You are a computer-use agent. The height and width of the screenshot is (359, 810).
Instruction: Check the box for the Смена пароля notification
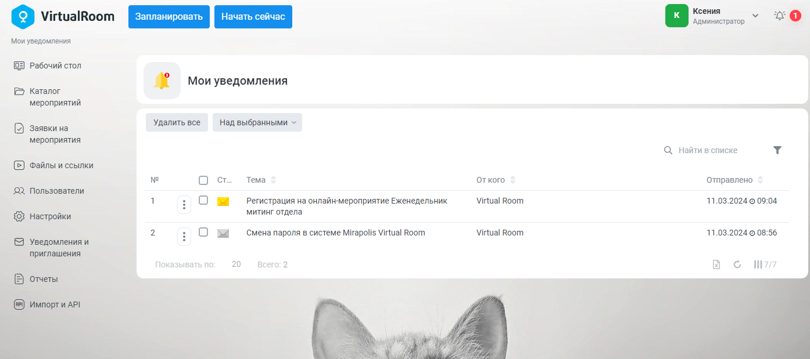pos(203,232)
